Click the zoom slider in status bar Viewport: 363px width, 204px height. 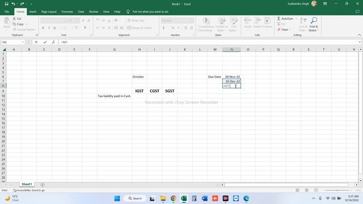337,190
